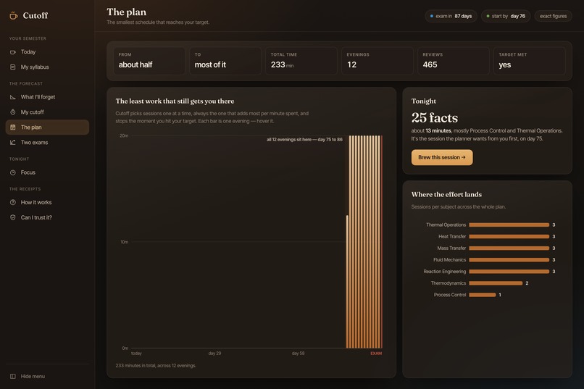Click the plan calendar icon in sidebar
The height and width of the screenshot is (389, 584).
click(12, 127)
